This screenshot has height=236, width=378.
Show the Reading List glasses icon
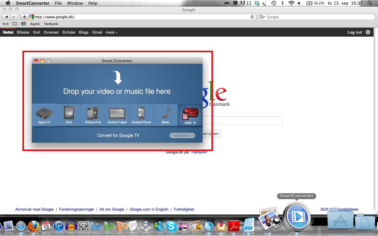6,24
